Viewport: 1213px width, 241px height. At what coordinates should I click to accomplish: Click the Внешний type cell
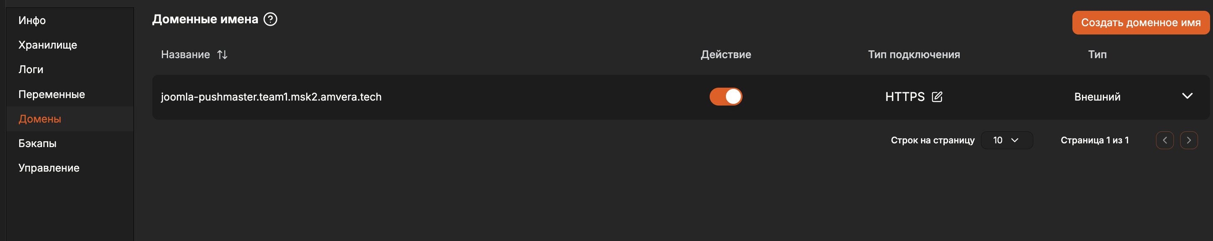1097,97
